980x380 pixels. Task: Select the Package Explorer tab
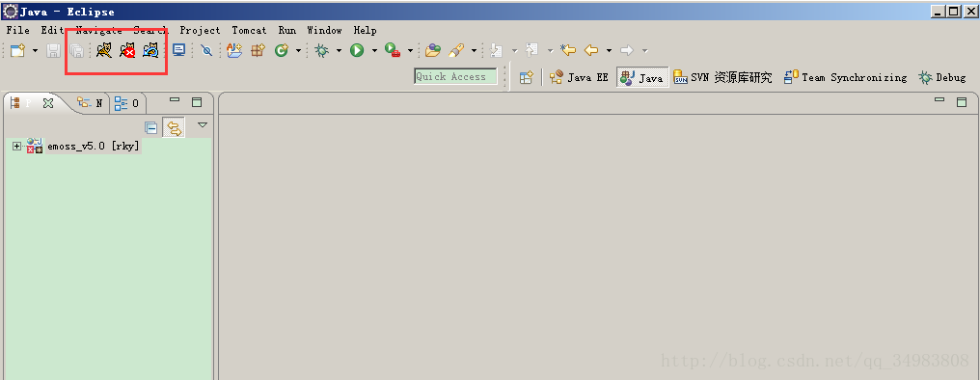[20, 104]
